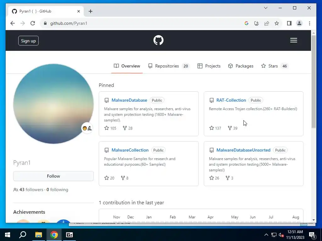Click the fork count on MalwareDatabaseUnsorted

click(229, 178)
